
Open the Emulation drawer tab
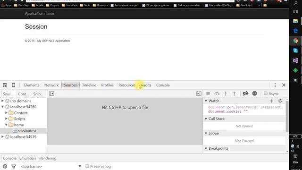click(x=27, y=158)
